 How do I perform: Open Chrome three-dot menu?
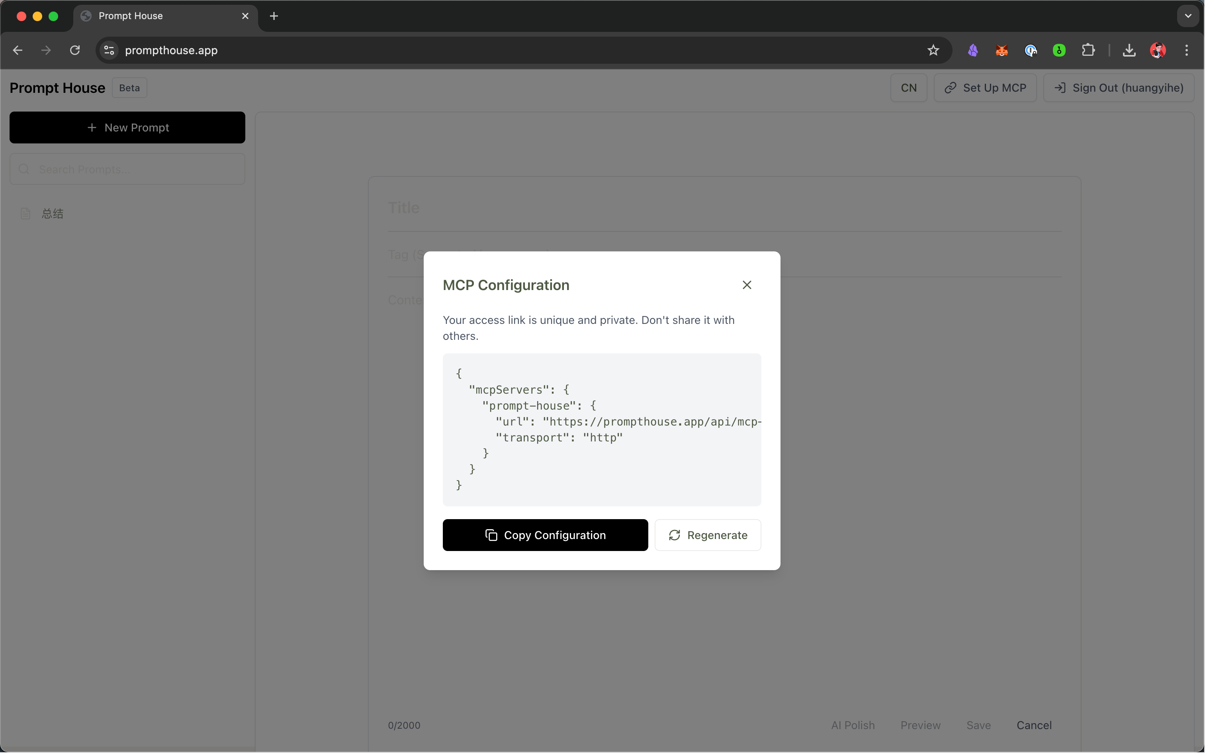[1186, 50]
